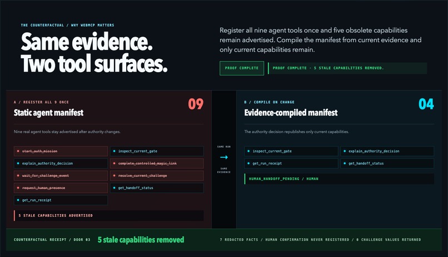Select struck-through start_auth_mission tool
The image size is (448, 257).
[x=61, y=151]
